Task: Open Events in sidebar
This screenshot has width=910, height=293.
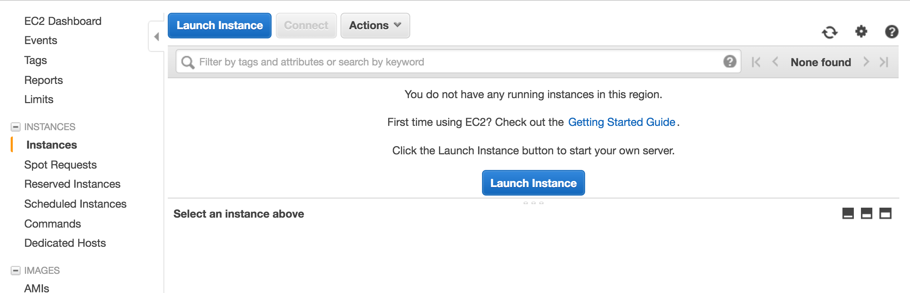Action: (x=41, y=40)
